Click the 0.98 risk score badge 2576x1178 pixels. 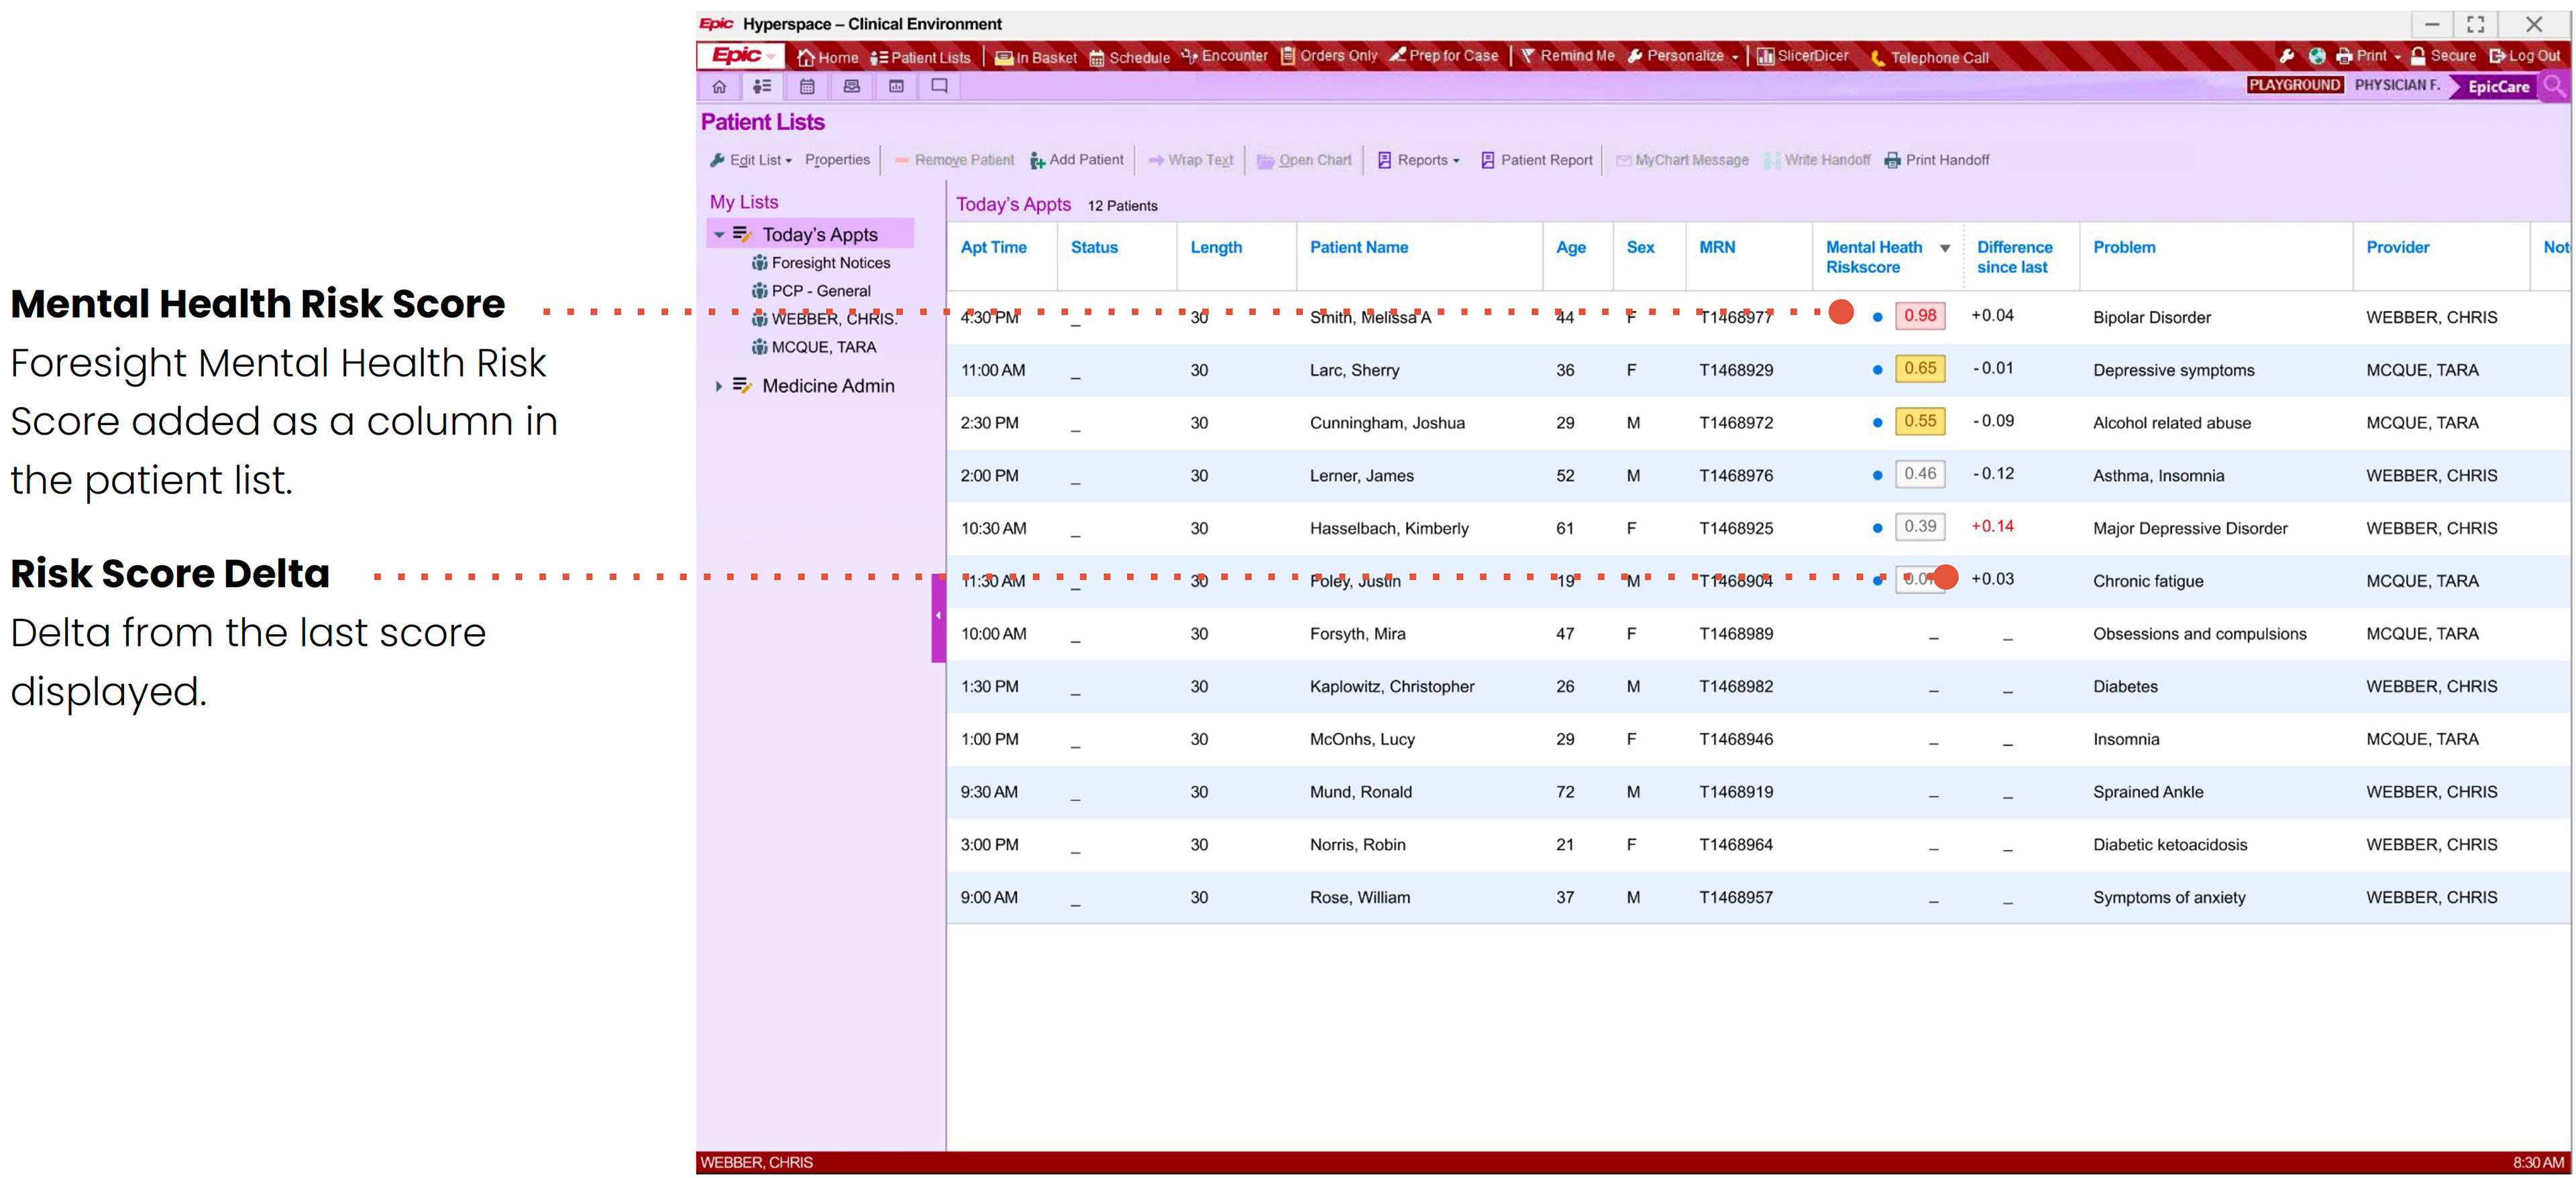[x=1919, y=316]
